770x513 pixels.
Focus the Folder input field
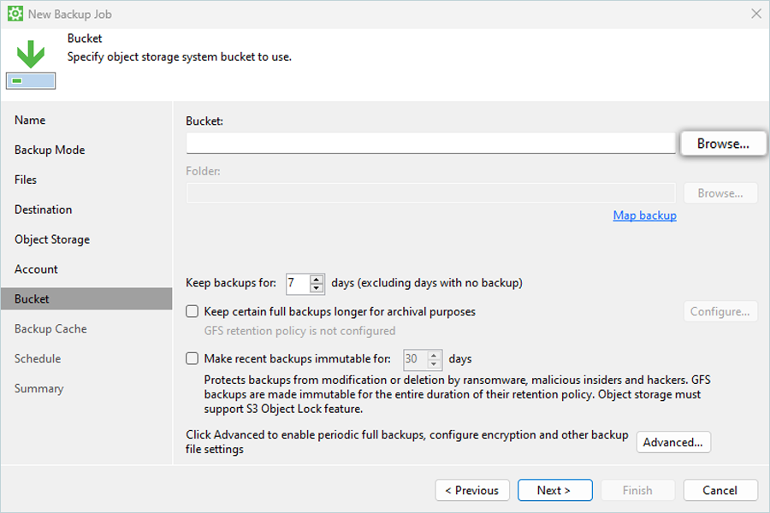430,193
